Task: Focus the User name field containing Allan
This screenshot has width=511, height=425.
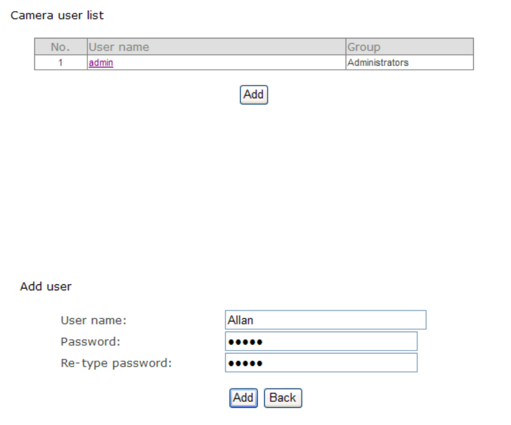Action: 325,320
